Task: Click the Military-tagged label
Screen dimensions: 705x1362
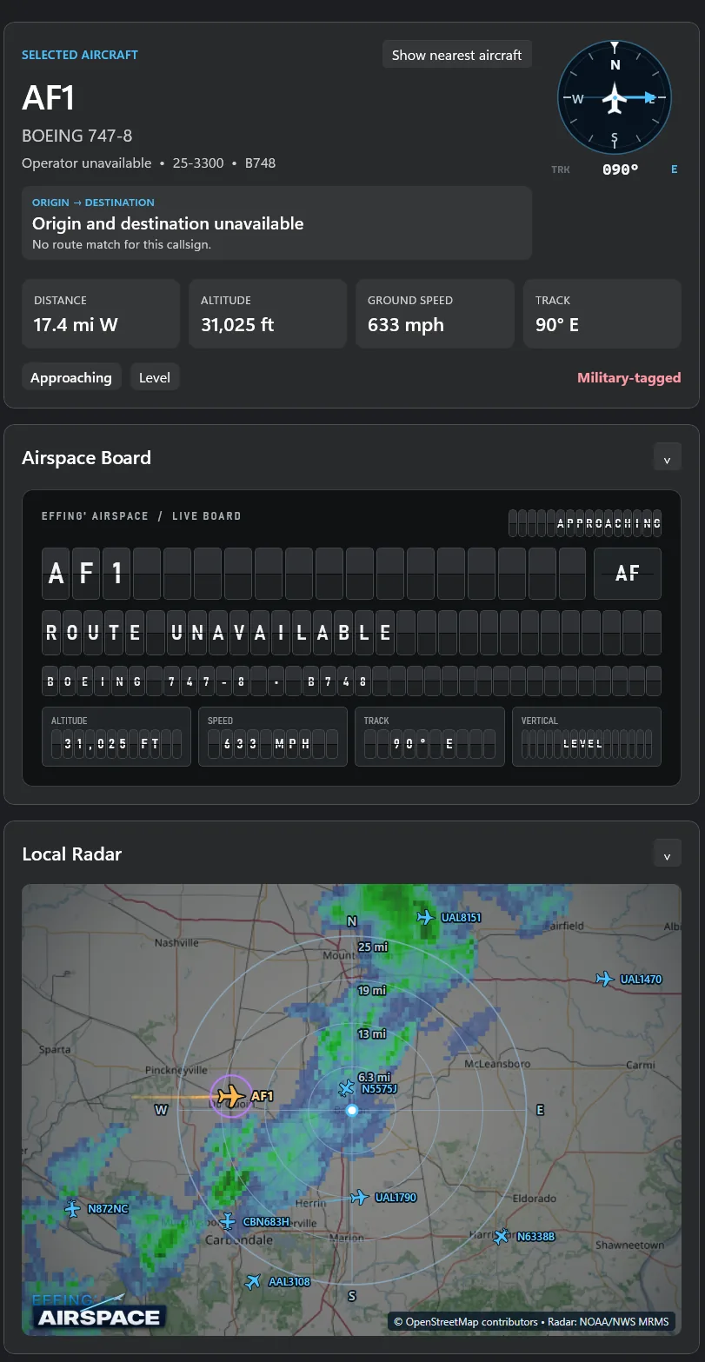Action: (629, 377)
